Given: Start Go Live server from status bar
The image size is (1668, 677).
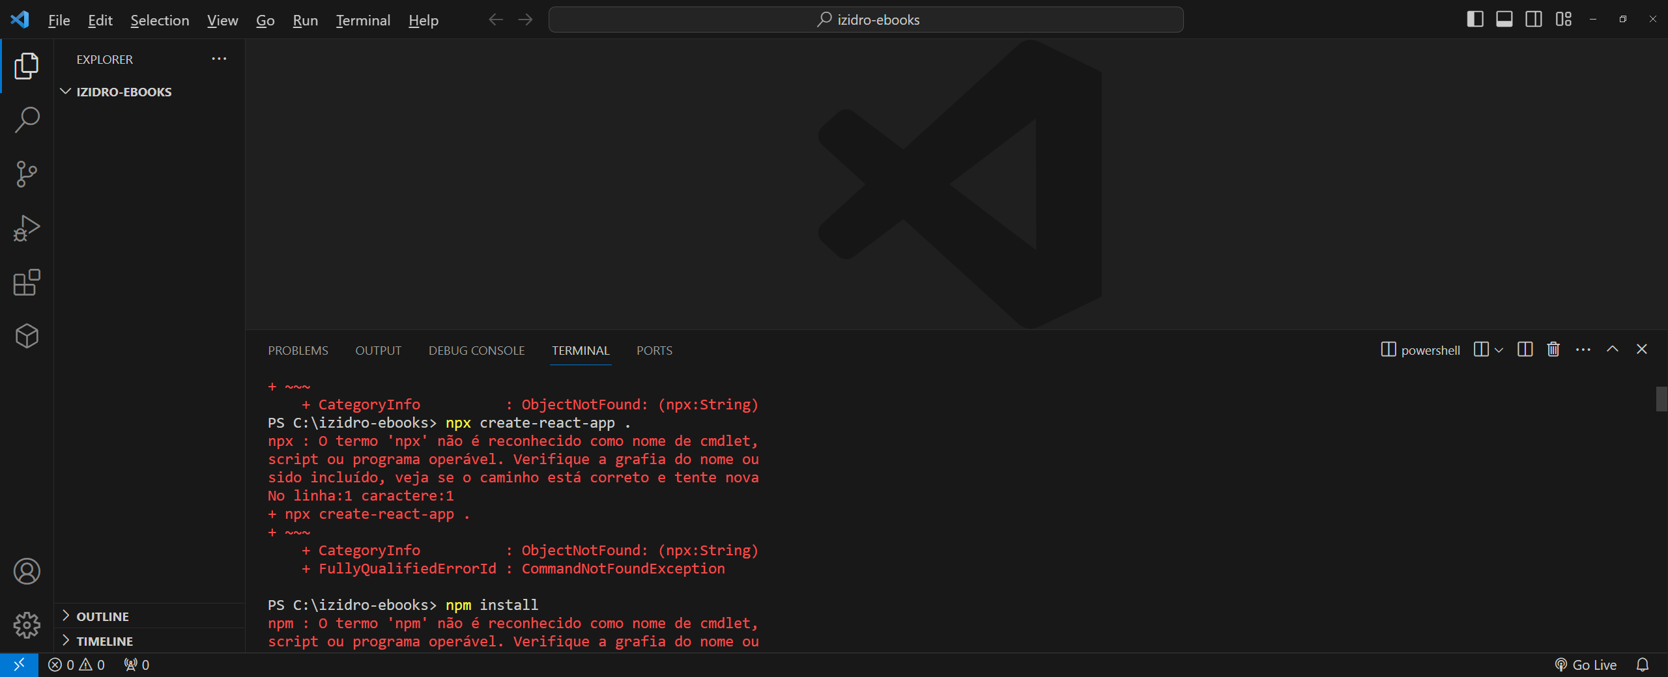Looking at the screenshot, I should [1586, 665].
